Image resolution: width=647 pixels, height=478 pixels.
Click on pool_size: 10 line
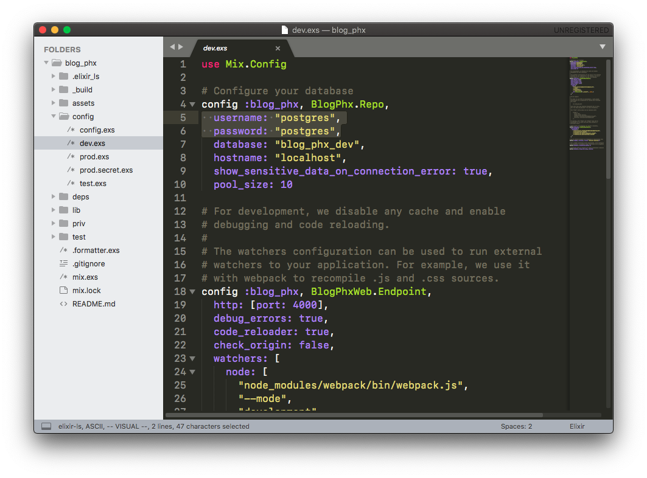pyautogui.click(x=253, y=184)
